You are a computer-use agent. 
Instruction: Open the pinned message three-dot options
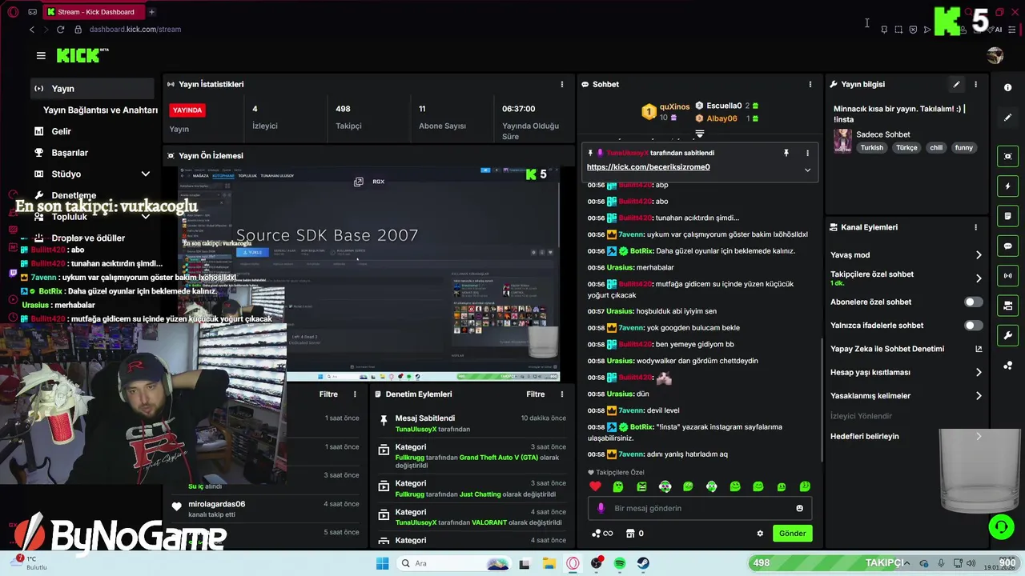(807, 153)
